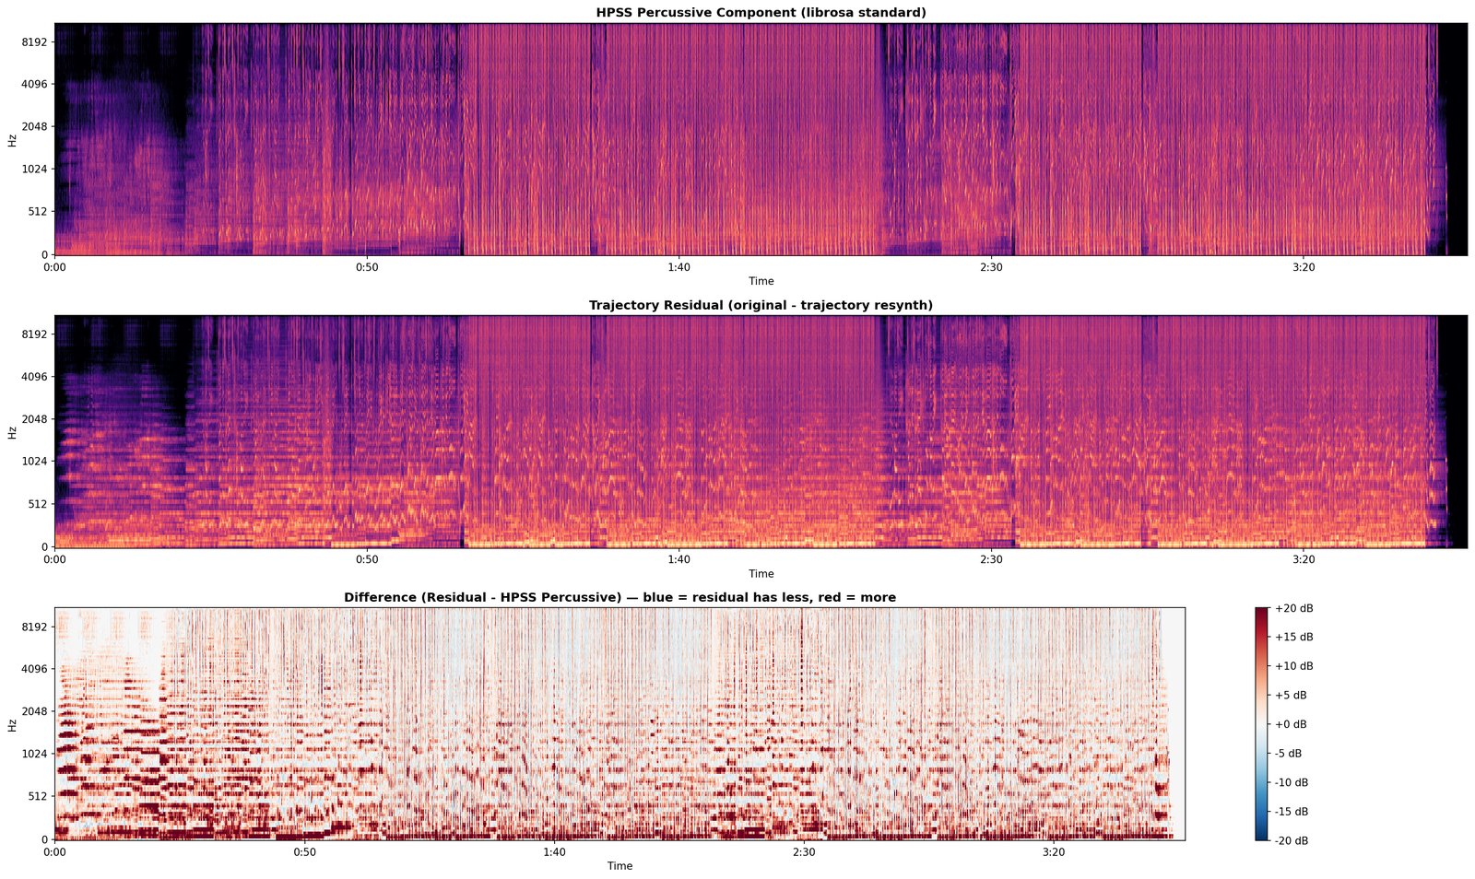1475x879 pixels.
Task: Click the Difference plot heatmap image
Action: [x=619, y=723]
